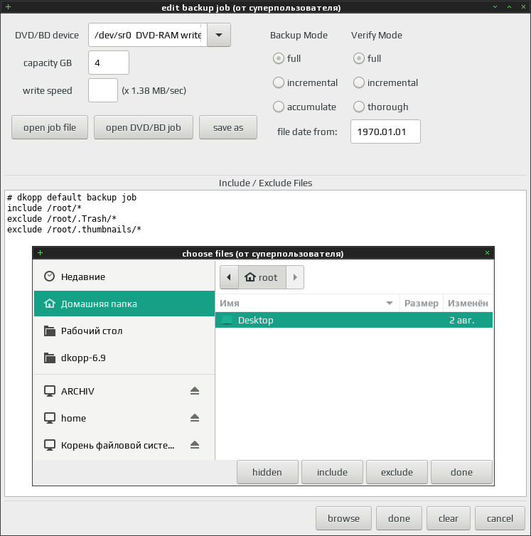Click exclude button in choose files dialog
Viewport: 531px width, 536px height.
tap(397, 472)
